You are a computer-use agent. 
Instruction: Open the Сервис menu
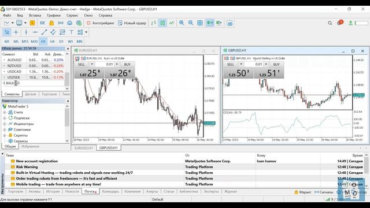point(72,16)
